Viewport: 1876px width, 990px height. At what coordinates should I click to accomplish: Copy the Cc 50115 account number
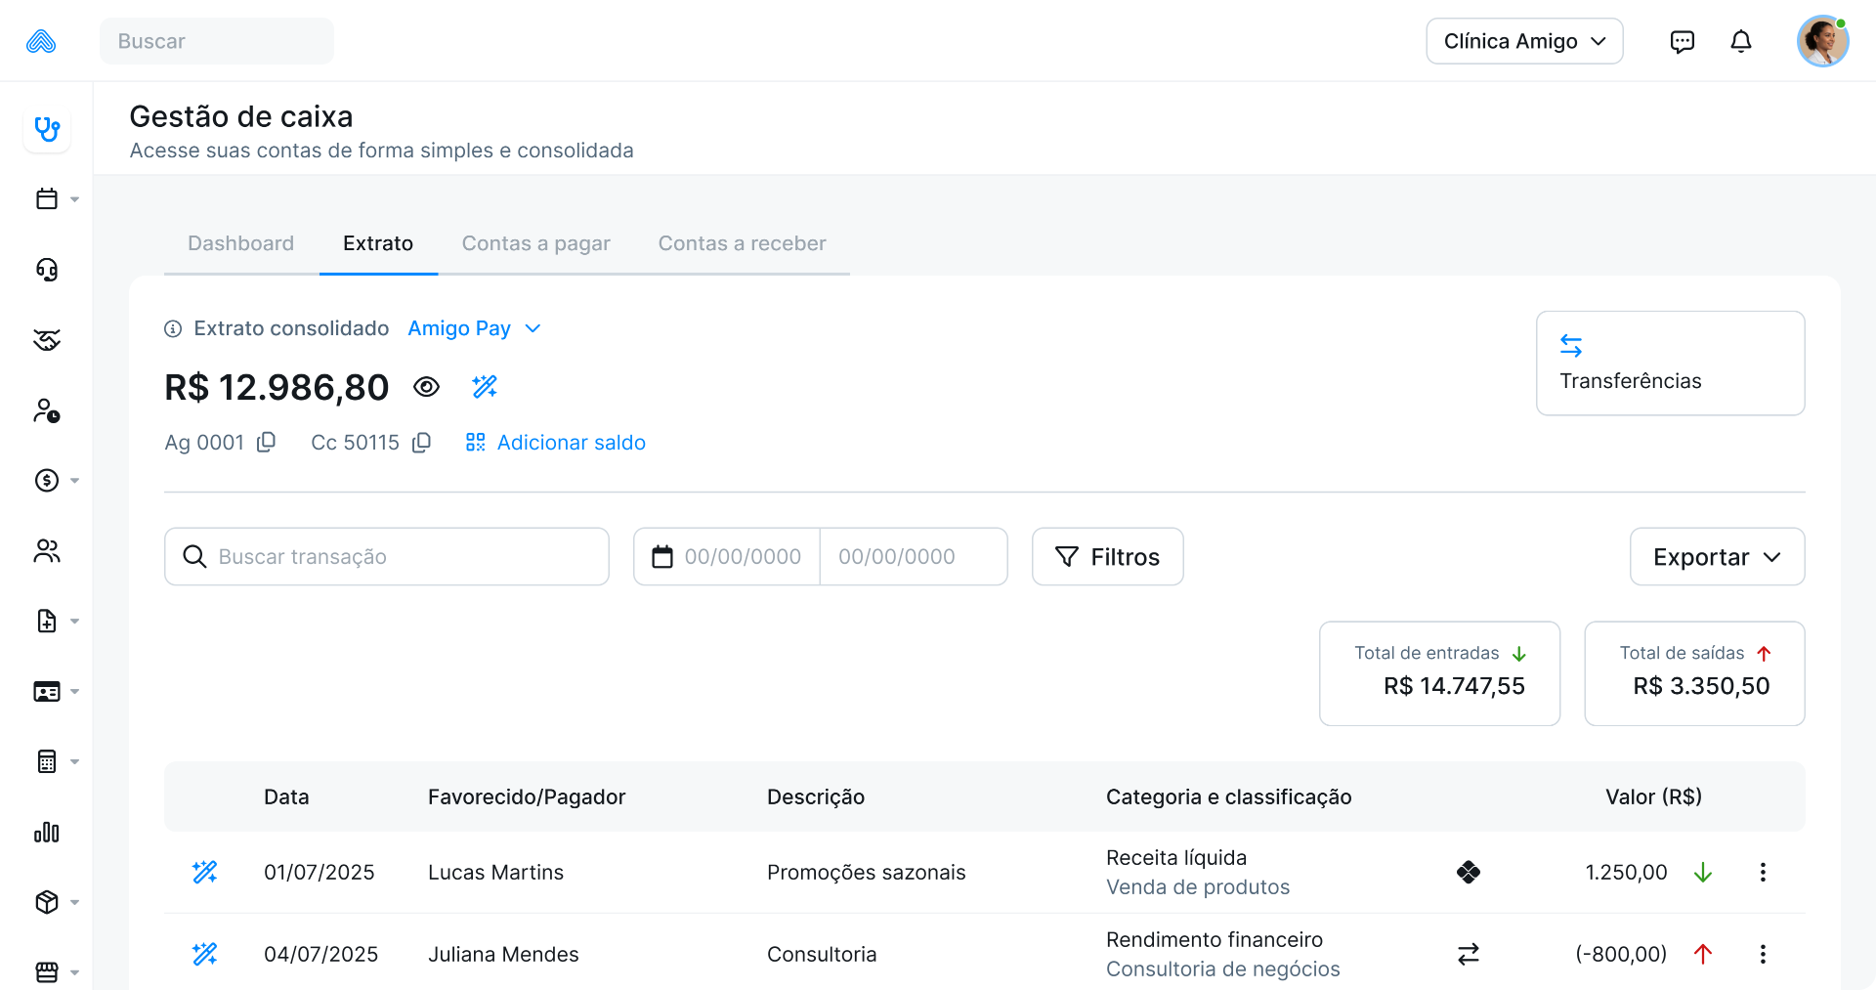coord(421,443)
